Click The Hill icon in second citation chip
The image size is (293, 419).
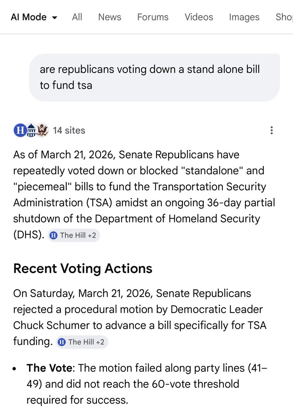(62, 342)
